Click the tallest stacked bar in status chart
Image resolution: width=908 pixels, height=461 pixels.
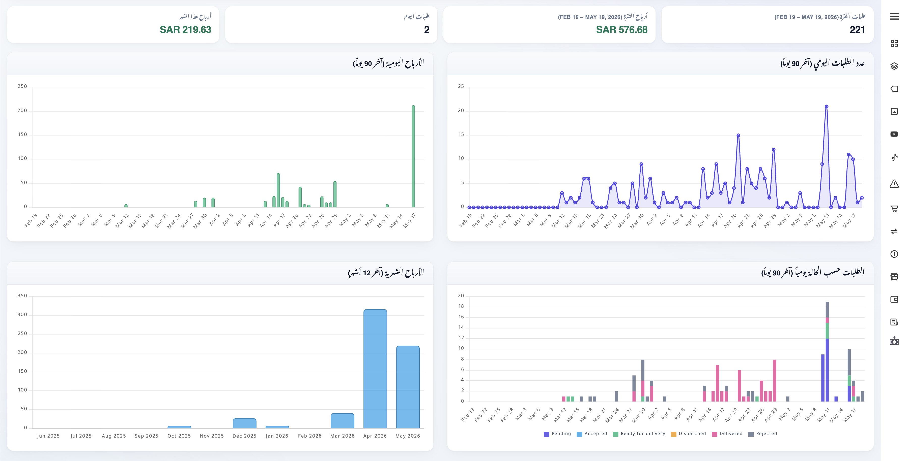[x=827, y=351]
